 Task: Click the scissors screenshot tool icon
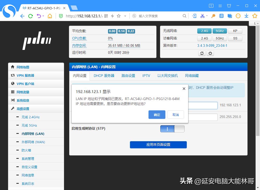[x=202, y=16]
